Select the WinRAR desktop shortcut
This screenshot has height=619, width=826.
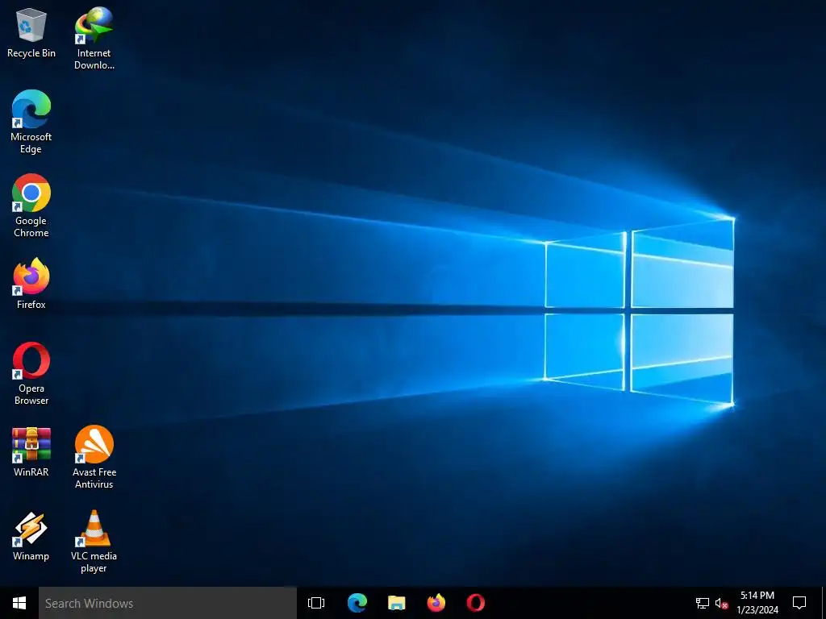(31, 452)
